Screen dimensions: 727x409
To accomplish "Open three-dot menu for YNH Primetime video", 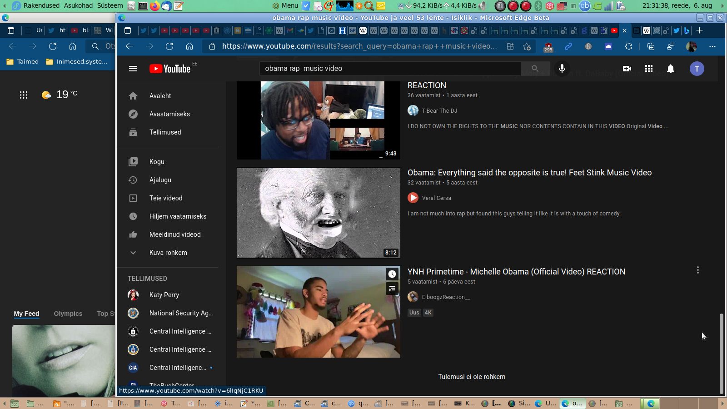I will tap(697, 270).
